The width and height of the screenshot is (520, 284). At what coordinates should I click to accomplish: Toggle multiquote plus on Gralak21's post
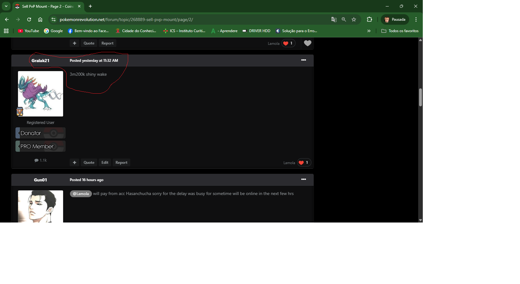[74, 163]
